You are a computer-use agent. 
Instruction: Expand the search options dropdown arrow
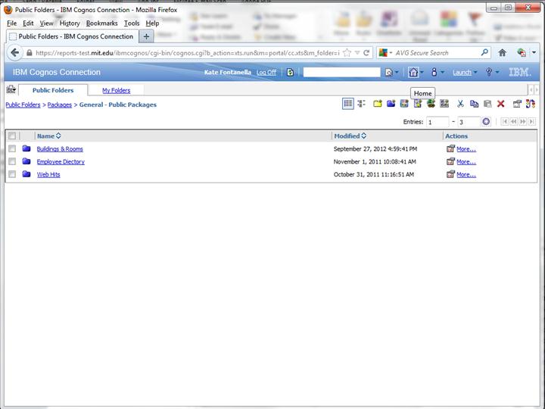(x=397, y=73)
